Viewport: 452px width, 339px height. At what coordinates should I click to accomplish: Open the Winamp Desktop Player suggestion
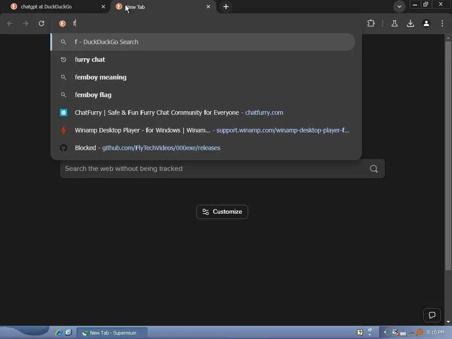(x=203, y=130)
